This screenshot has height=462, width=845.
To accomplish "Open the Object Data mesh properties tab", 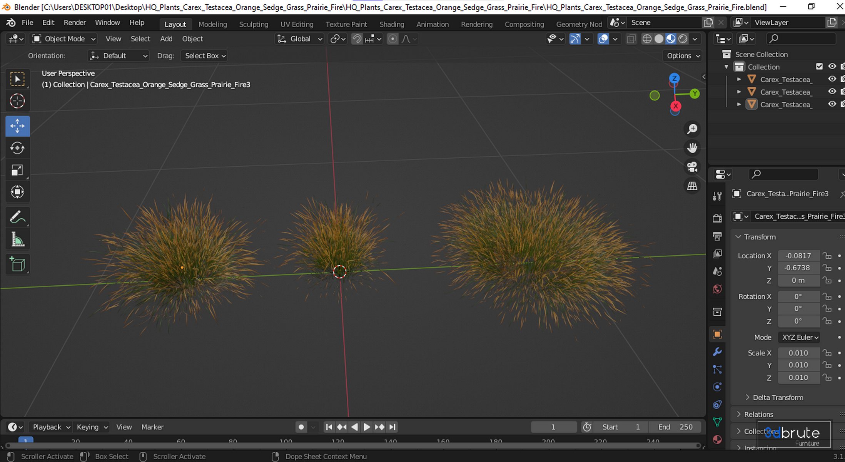I will click(x=717, y=422).
